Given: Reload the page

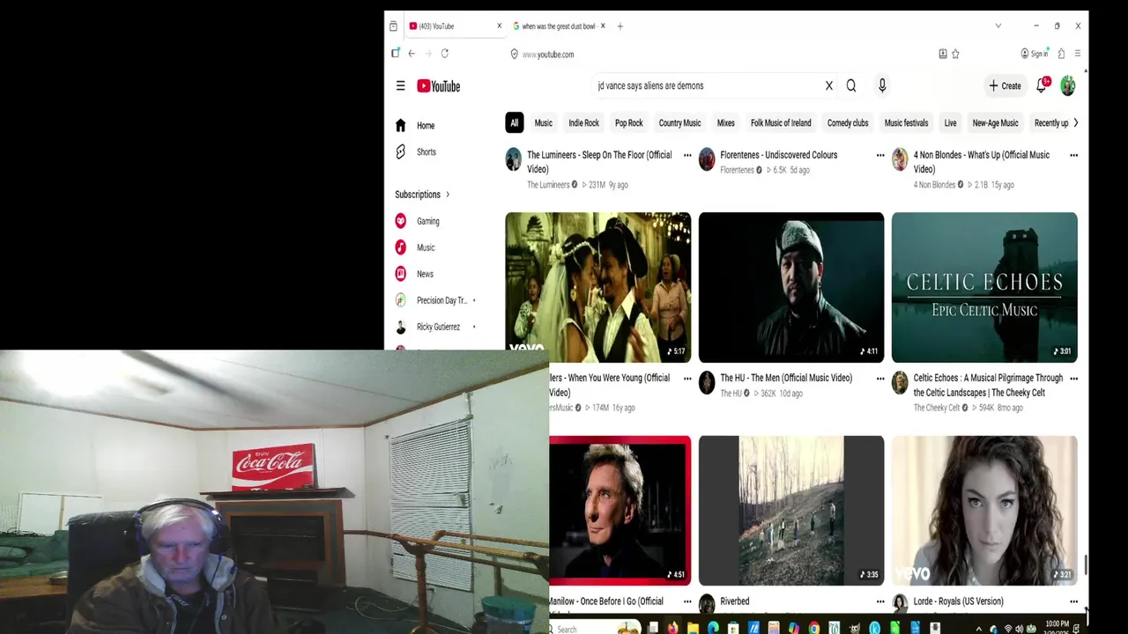Looking at the screenshot, I should coord(444,54).
